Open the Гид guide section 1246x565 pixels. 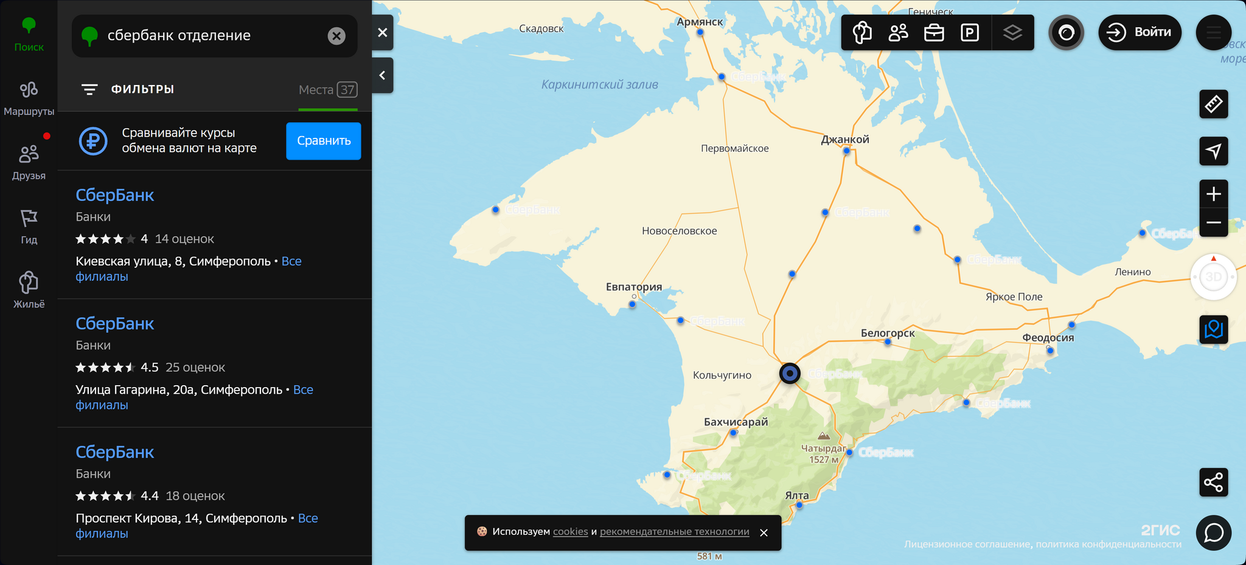coord(29,227)
